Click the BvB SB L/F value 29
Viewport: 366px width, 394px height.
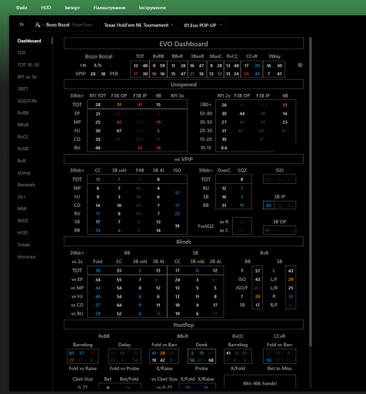tap(291, 279)
